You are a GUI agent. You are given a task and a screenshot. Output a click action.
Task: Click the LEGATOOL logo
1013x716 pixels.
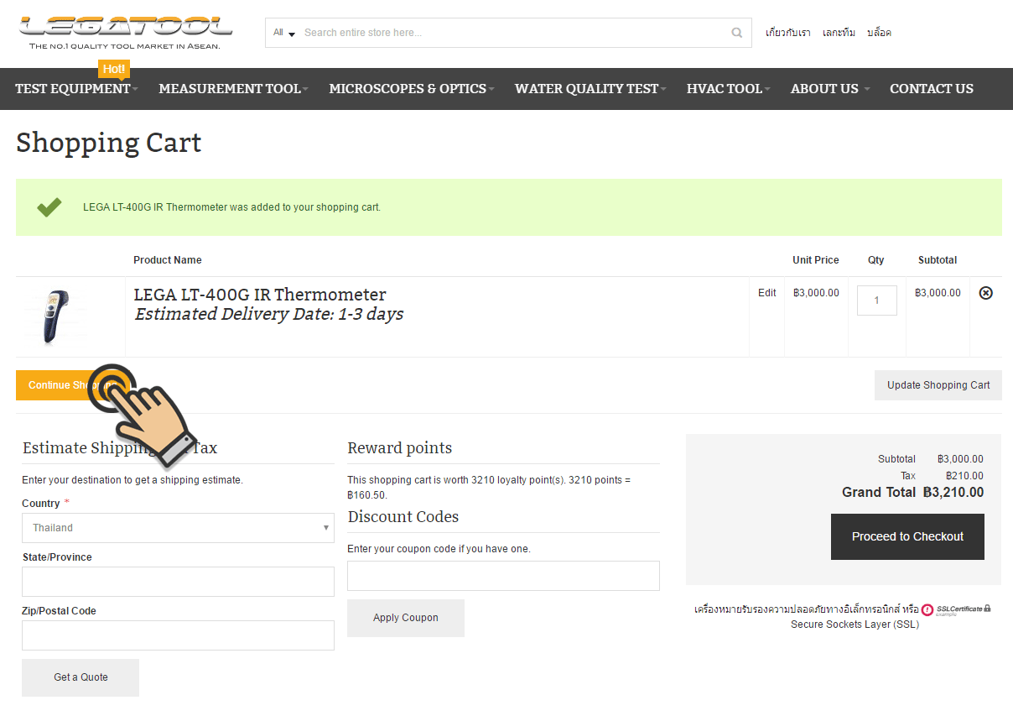point(126,33)
